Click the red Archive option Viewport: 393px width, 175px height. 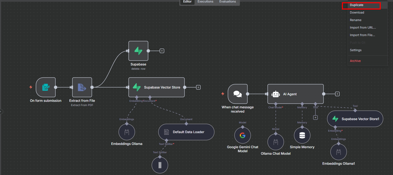coord(355,61)
